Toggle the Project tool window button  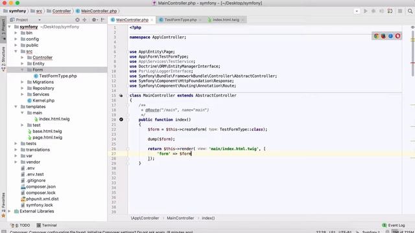click(x=3, y=29)
